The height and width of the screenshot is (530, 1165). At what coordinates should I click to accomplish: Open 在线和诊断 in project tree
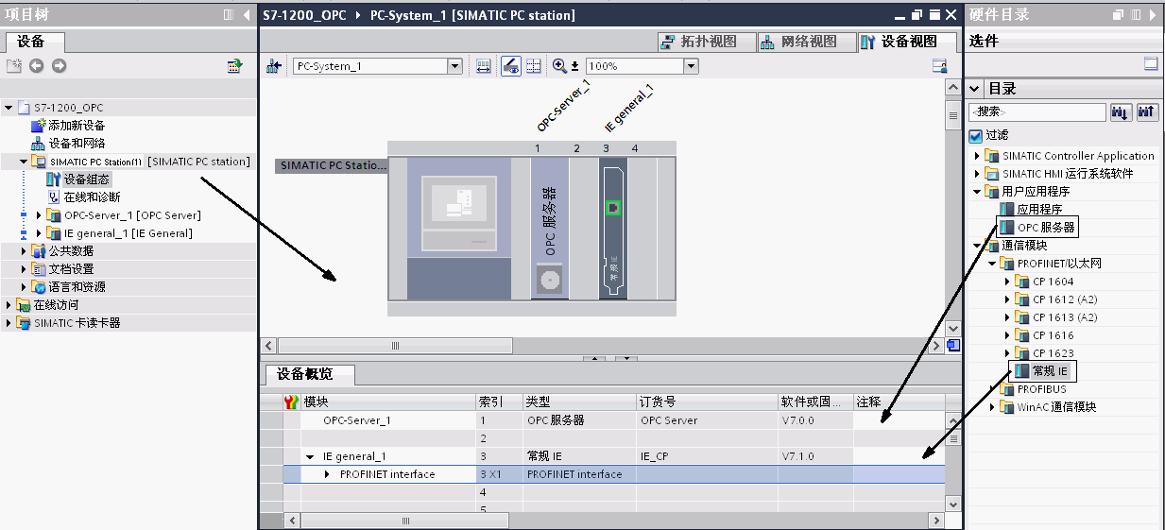click(x=92, y=197)
